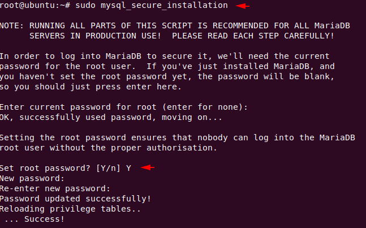Click the 'New password:' prompt line
The width and height of the screenshot is (366, 228).
(x=31, y=178)
